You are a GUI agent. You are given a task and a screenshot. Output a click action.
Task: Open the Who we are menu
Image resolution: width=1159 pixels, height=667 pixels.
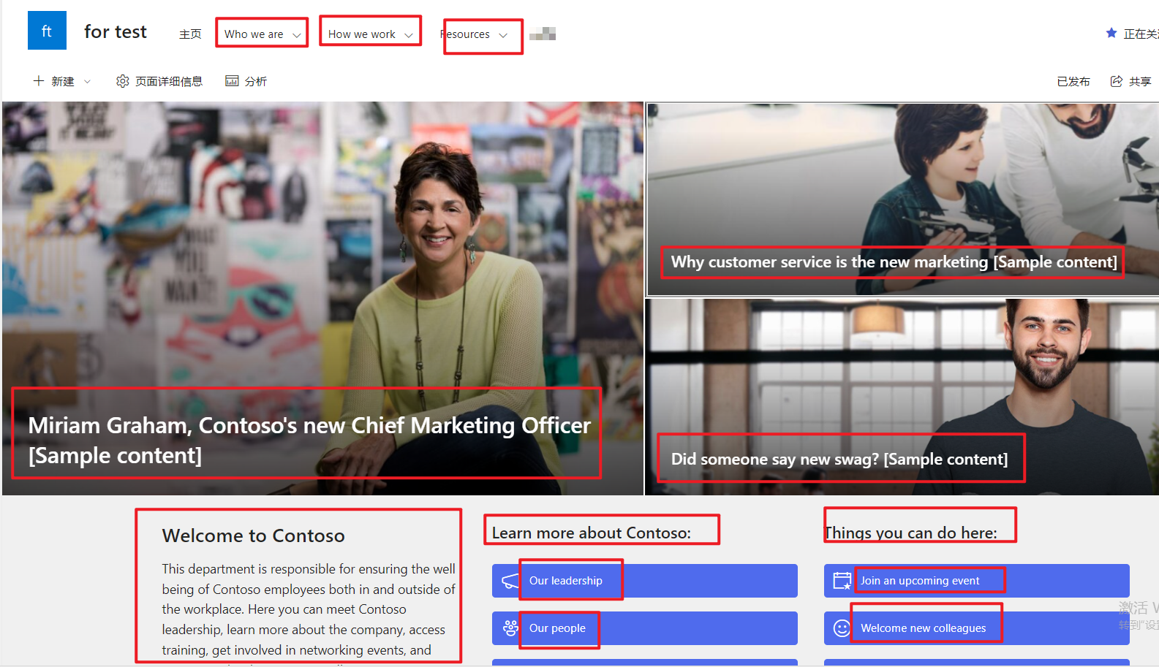[x=254, y=34]
